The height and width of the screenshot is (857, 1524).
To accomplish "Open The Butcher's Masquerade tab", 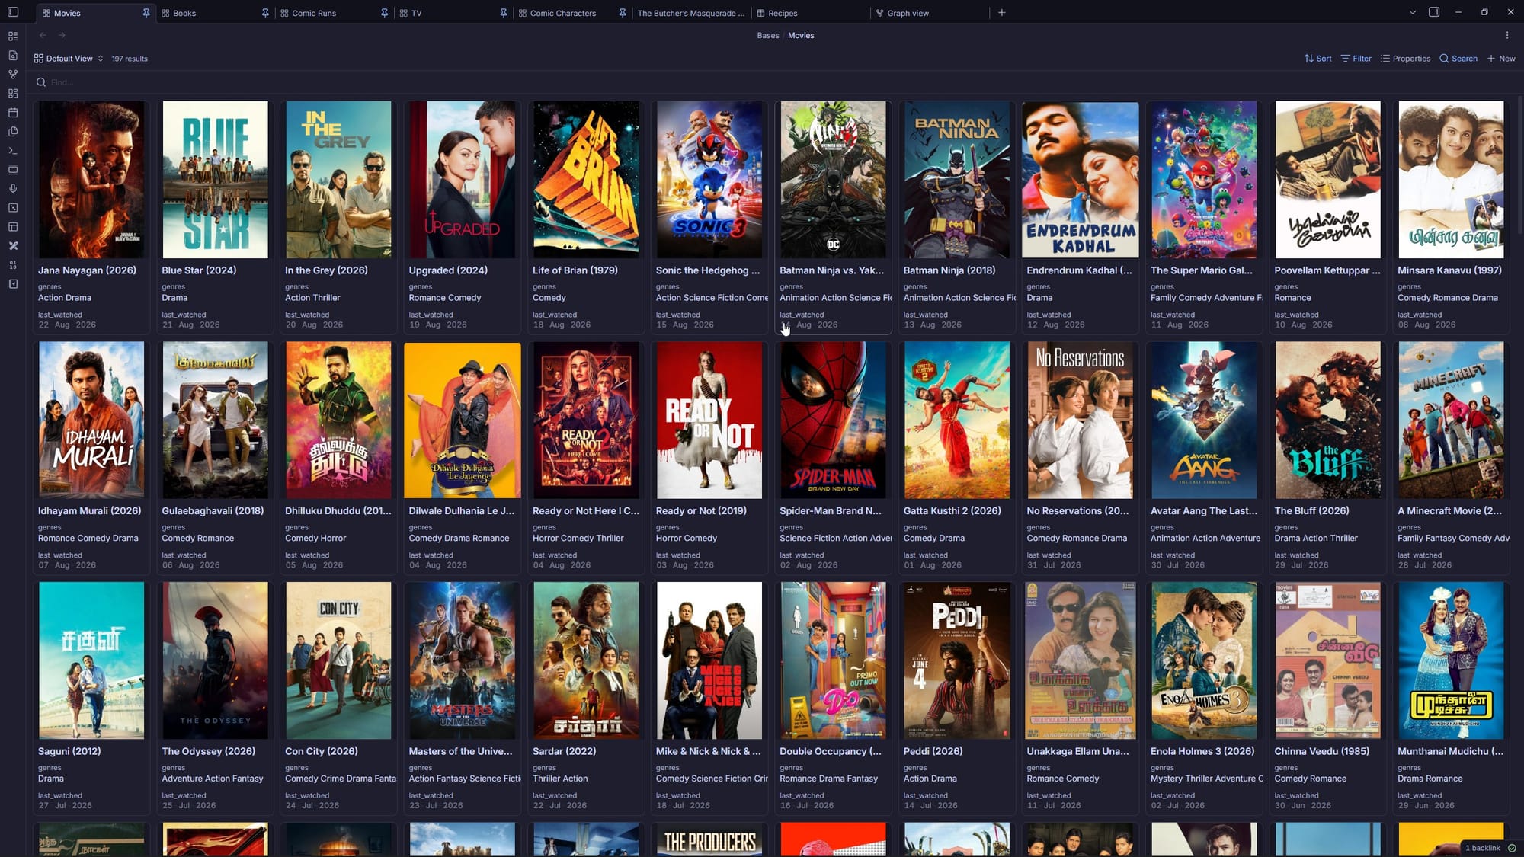I will pyautogui.click(x=691, y=14).
